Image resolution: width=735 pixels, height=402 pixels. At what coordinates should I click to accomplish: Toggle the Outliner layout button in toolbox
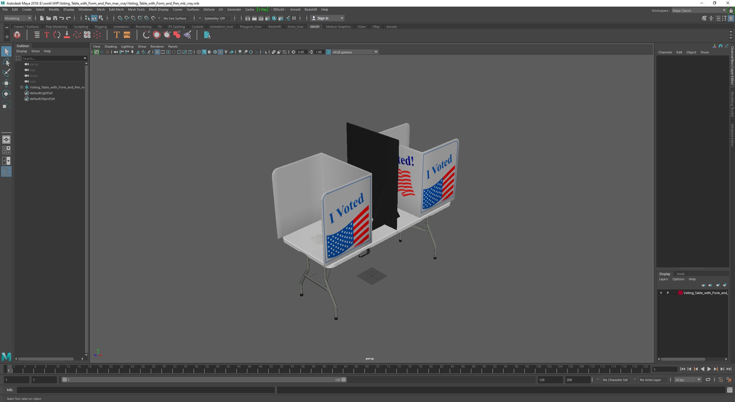click(6, 172)
